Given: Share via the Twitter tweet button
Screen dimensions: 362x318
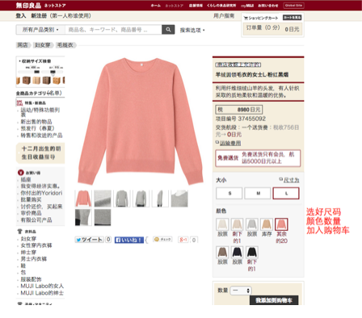Looking at the screenshot, I should 89,240.
